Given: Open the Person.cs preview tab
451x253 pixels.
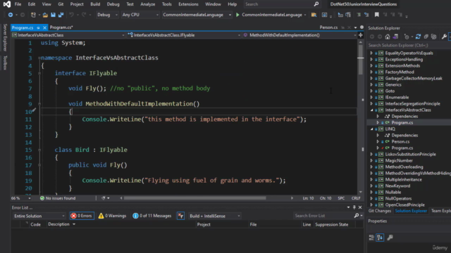Looking at the screenshot, I should (x=328, y=27).
